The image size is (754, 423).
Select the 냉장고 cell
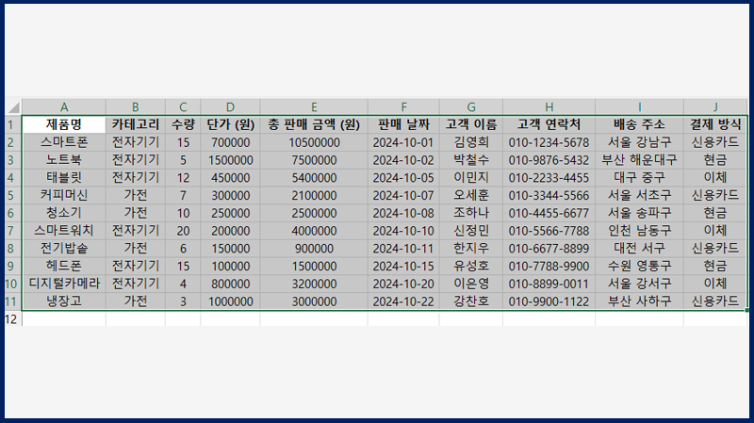click(x=64, y=301)
